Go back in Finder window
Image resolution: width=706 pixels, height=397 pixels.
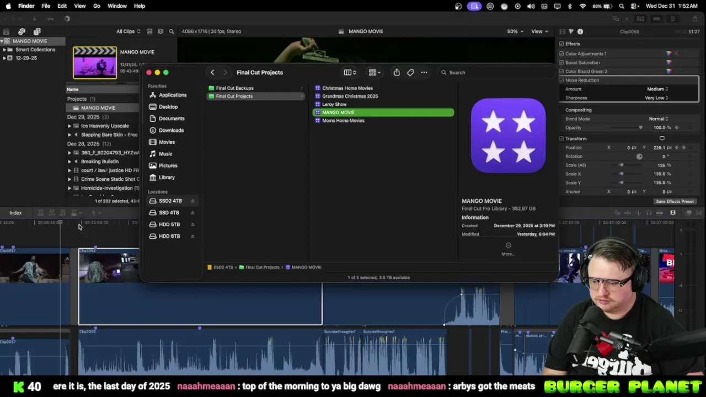pos(212,72)
